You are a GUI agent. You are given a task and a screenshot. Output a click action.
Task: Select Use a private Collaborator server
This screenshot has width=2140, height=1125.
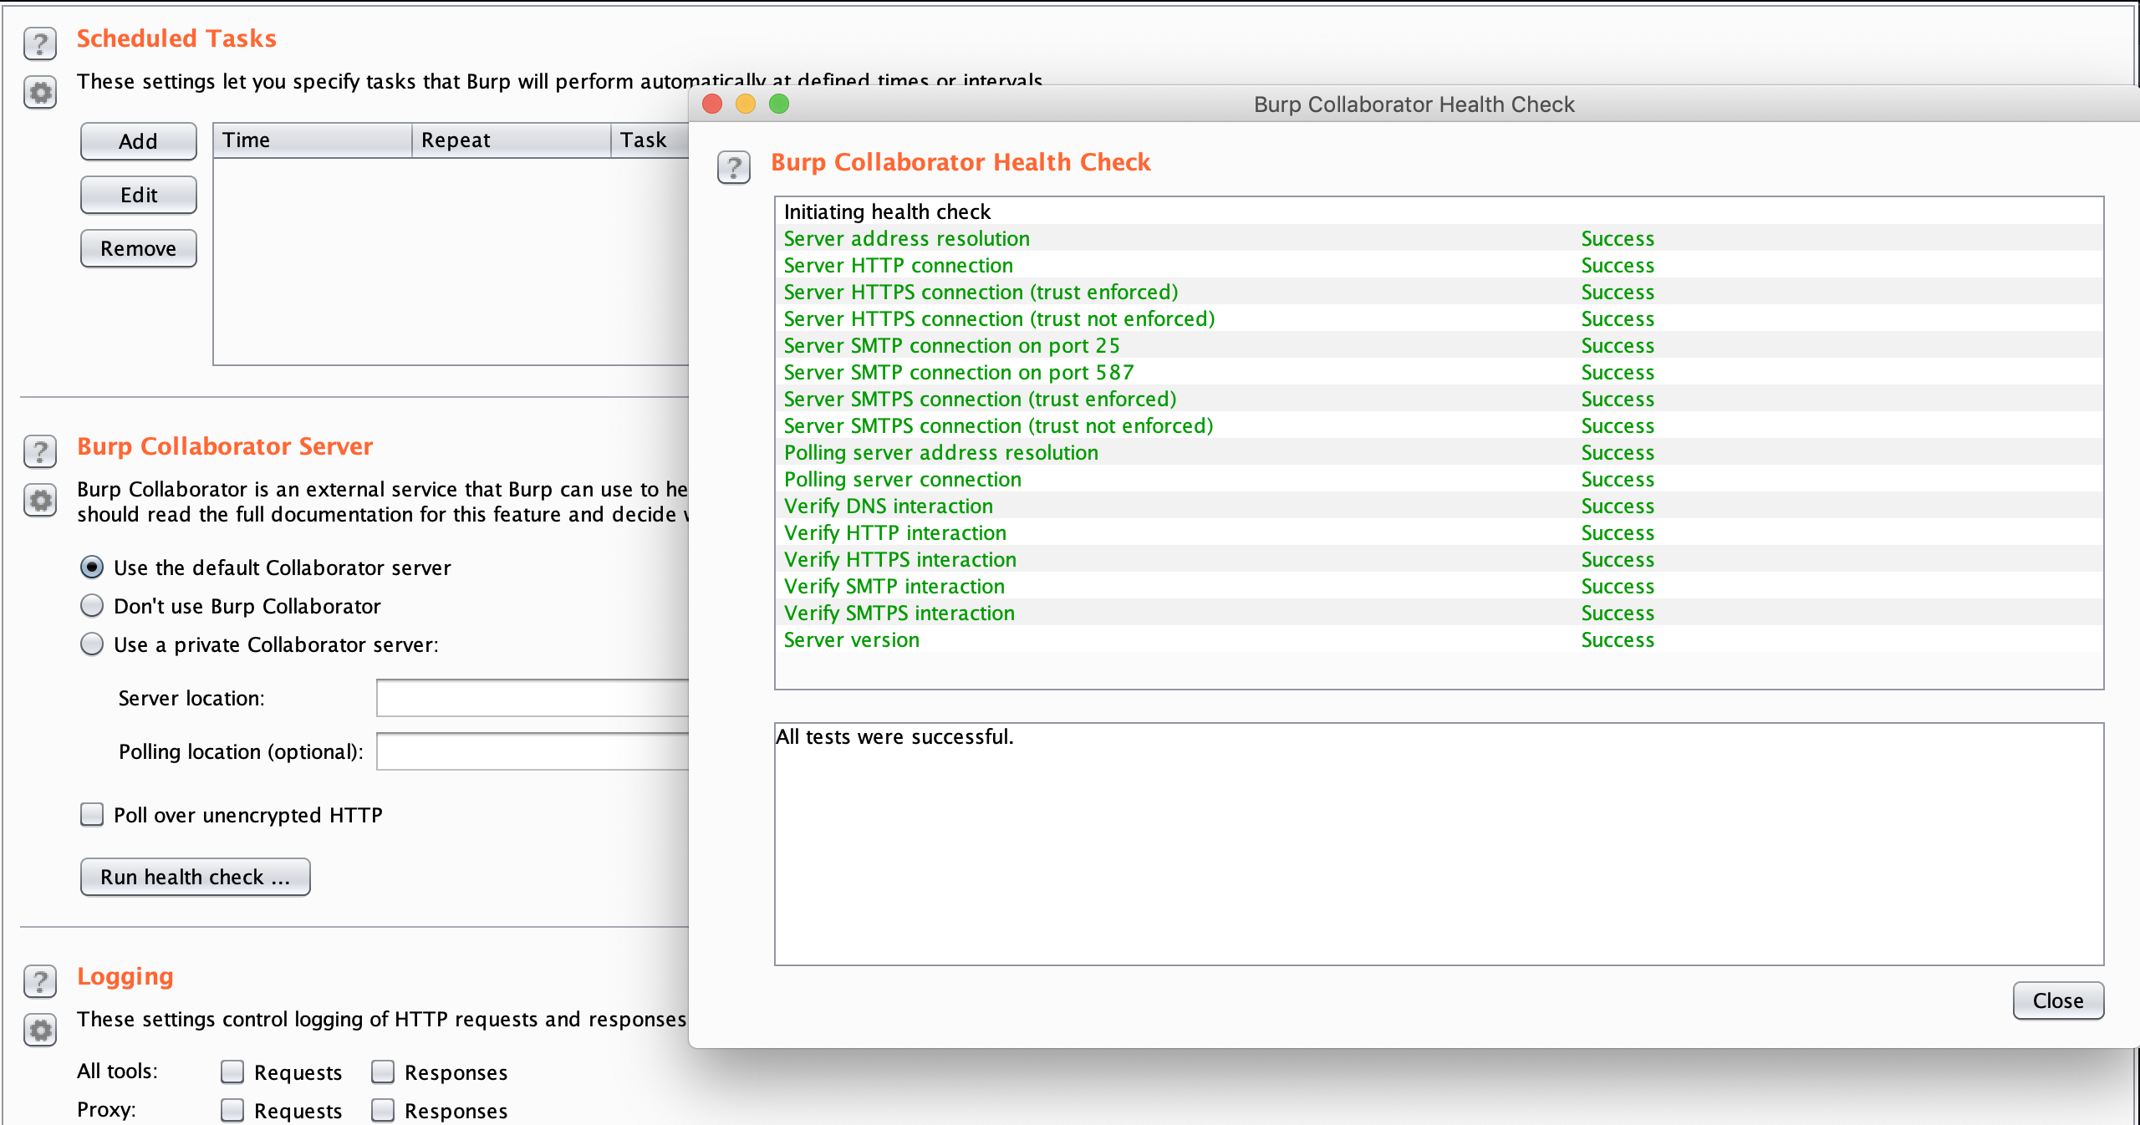click(92, 644)
